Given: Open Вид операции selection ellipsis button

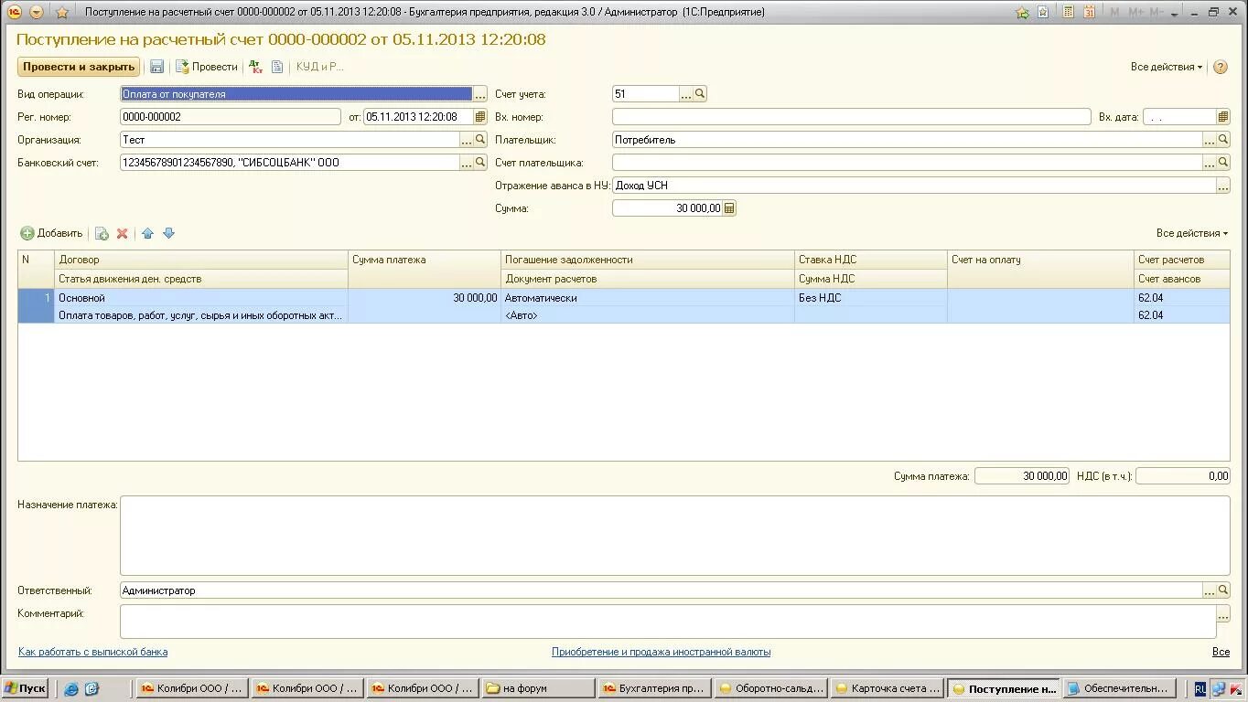Looking at the screenshot, I should 479,94.
